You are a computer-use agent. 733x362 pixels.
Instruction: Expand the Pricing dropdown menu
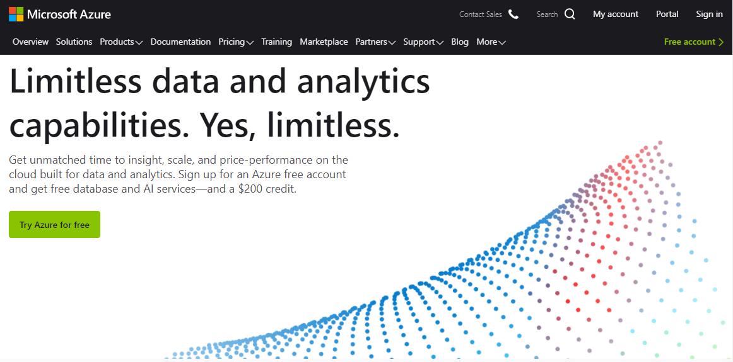pos(236,42)
